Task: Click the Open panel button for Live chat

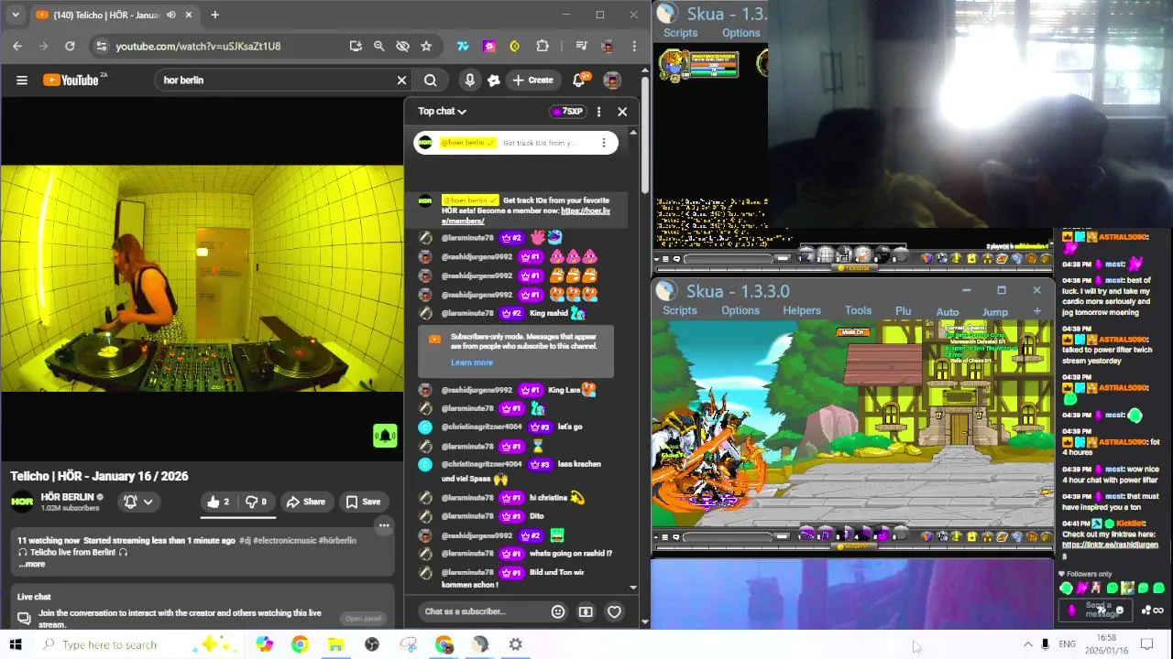Action: pyautogui.click(x=363, y=619)
